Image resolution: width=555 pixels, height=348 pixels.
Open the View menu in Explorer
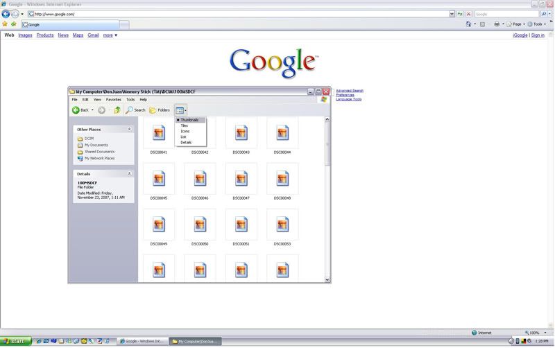point(97,100)
